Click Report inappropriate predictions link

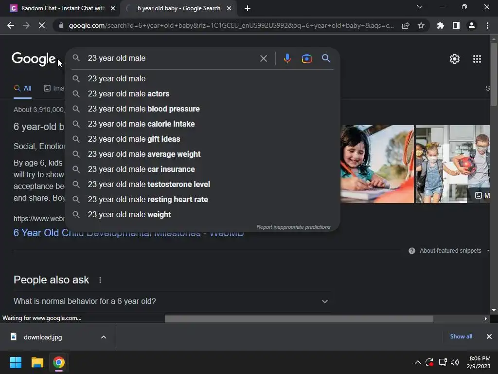tap(293, 227)
